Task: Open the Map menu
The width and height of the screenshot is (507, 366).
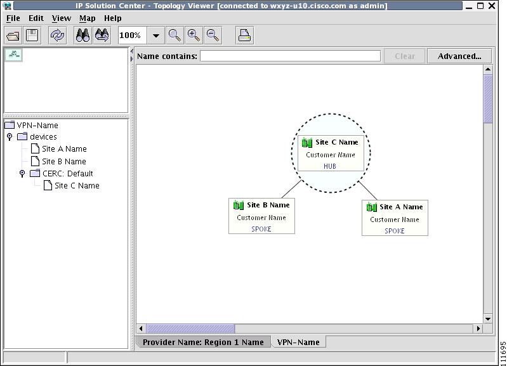Action: [88, 18]
